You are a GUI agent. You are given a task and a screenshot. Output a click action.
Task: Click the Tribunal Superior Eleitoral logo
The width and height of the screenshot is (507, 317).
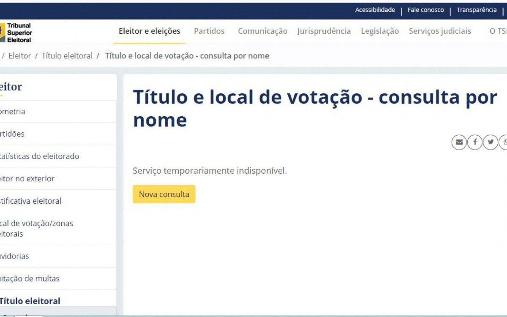tap(17, 32)
